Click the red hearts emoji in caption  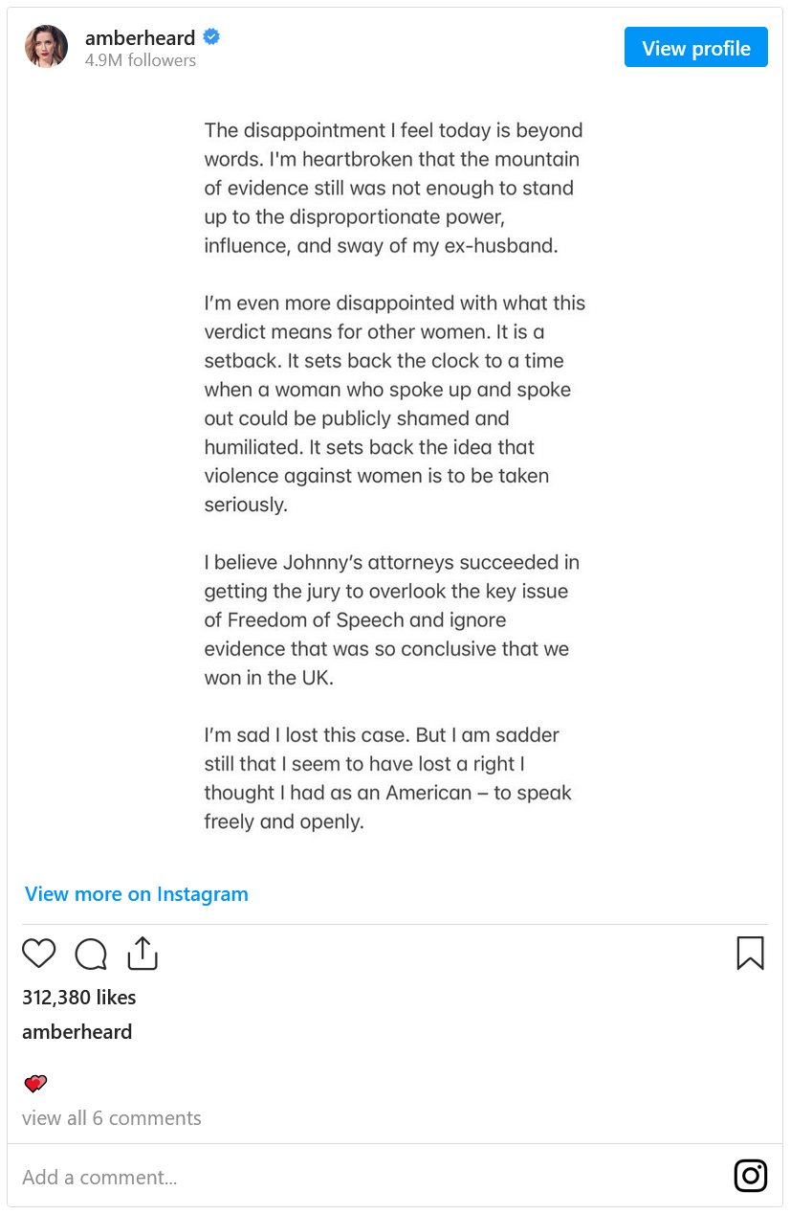click(x=35, y=1084)
